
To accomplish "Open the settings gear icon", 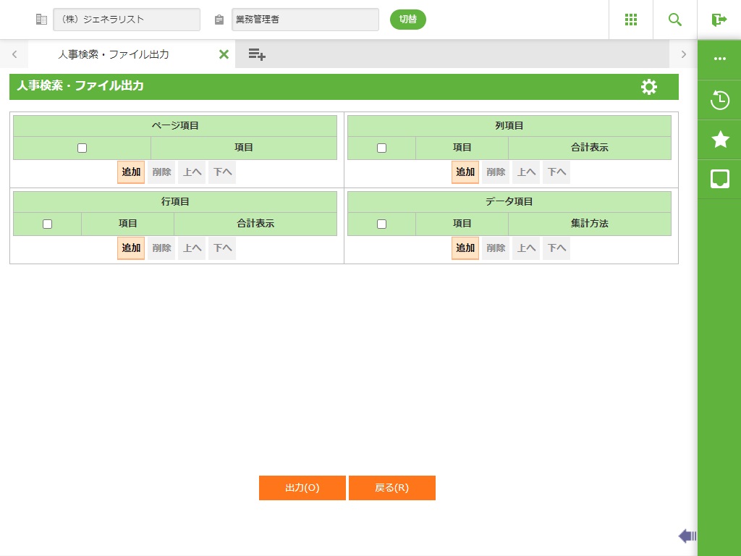I will tap(649, 87).
